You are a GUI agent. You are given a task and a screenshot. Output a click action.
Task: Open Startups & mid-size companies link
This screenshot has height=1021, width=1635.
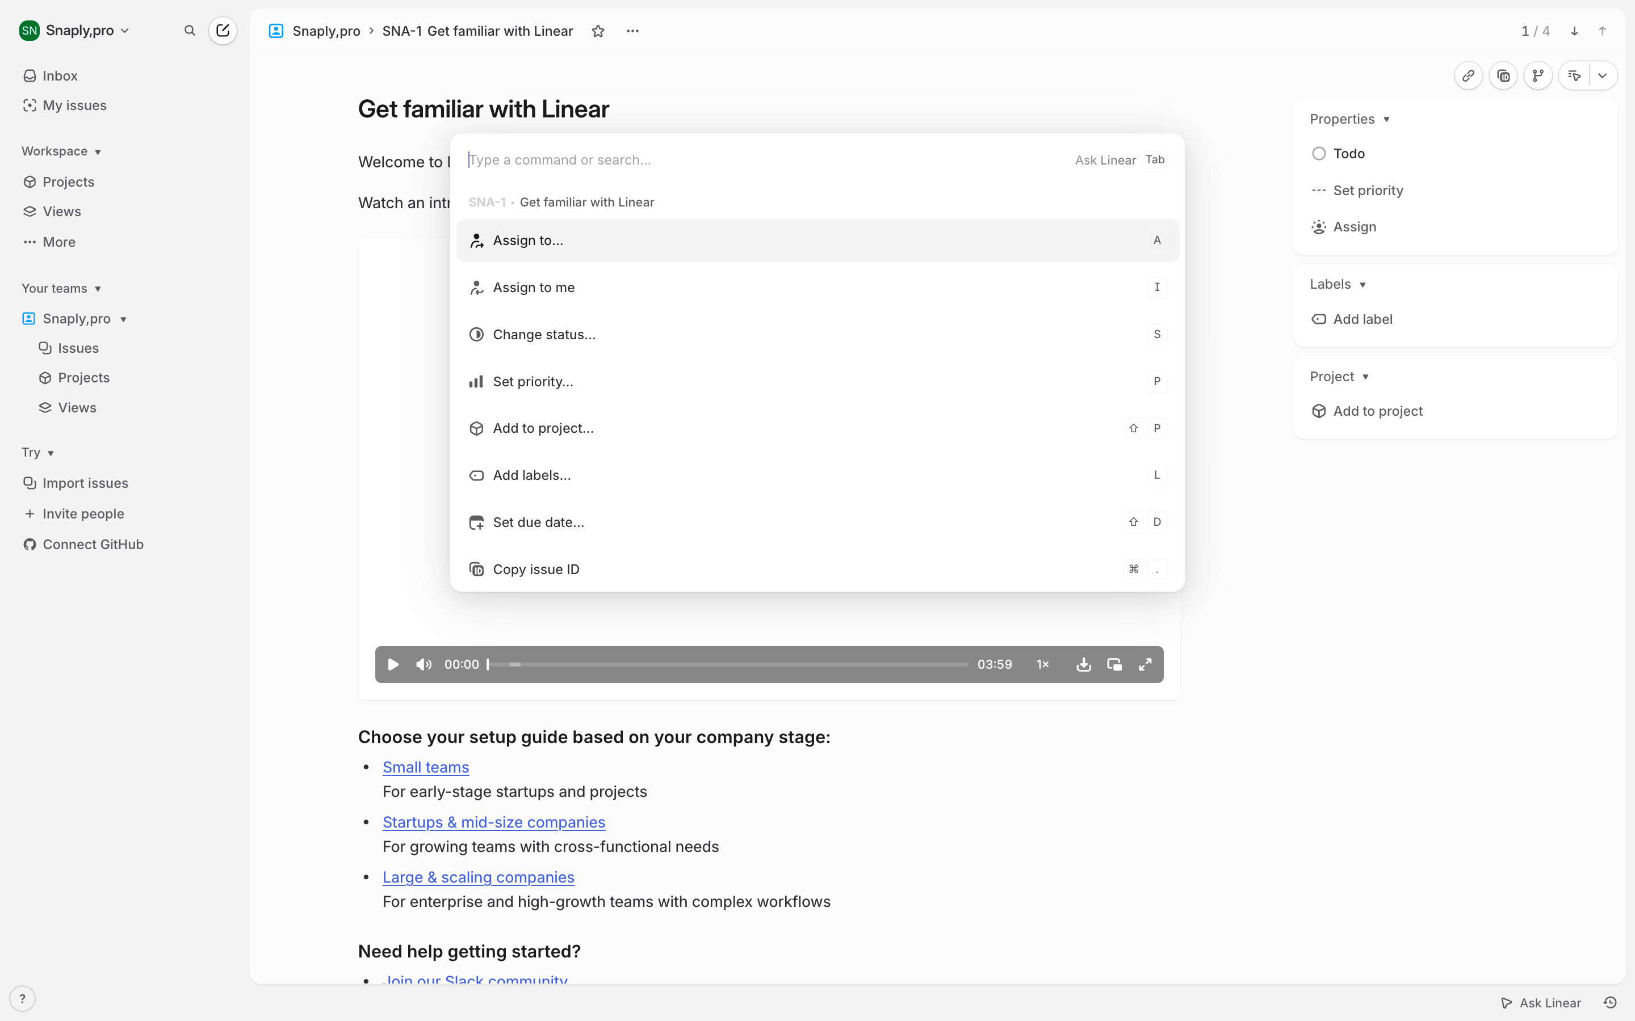(494, 822)
